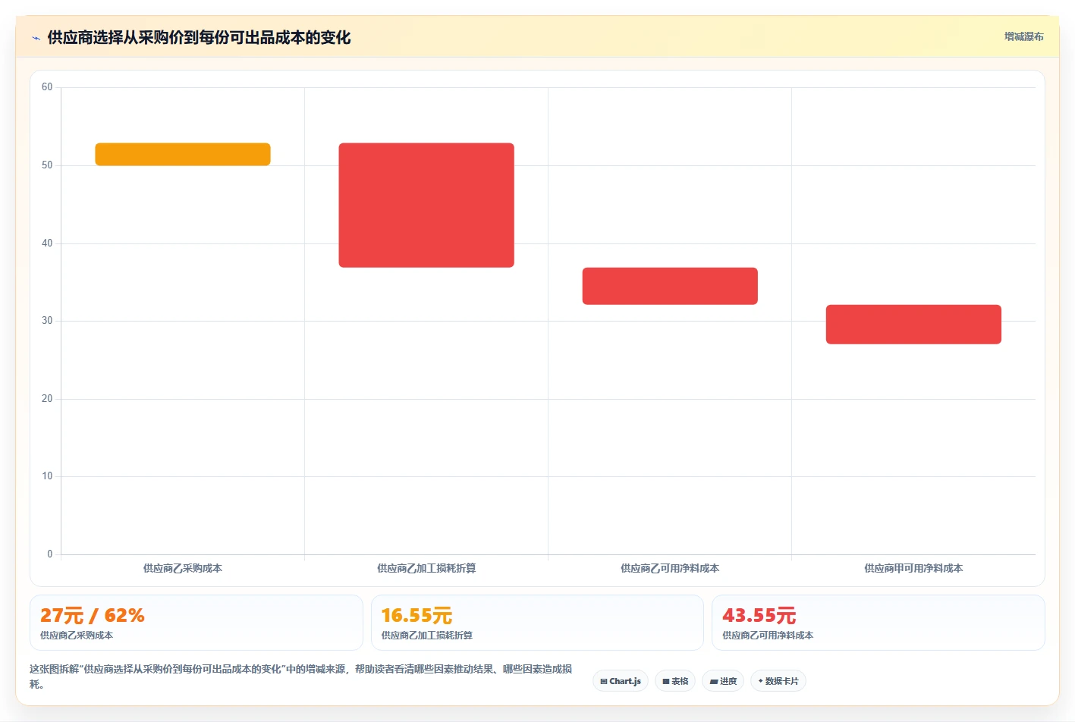Open the 16.55元 data card
This screenshot has height=722, width=1075.
(x=537, y=623)
